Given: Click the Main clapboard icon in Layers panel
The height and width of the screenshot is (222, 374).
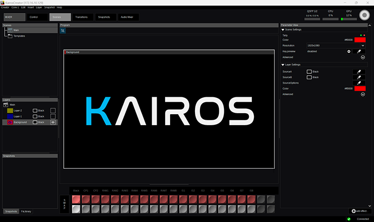Looking at the screenshot, I should coord(5,105).
